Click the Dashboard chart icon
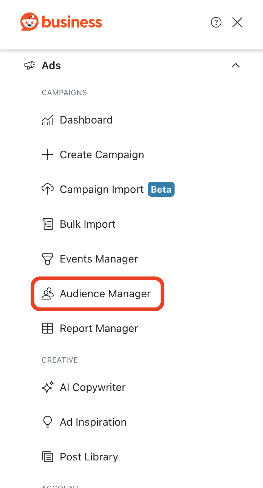The height and width of the screenshot is (488, 263). tap(47, 120)
